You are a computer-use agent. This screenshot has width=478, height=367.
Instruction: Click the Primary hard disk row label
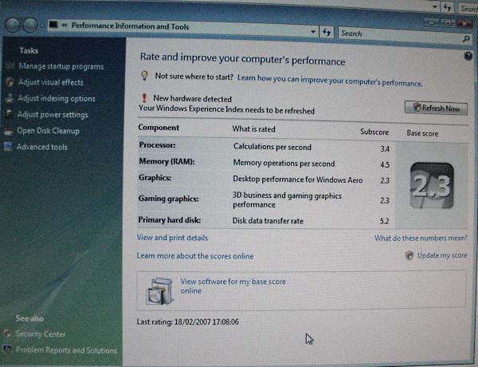tap(169, 220)
